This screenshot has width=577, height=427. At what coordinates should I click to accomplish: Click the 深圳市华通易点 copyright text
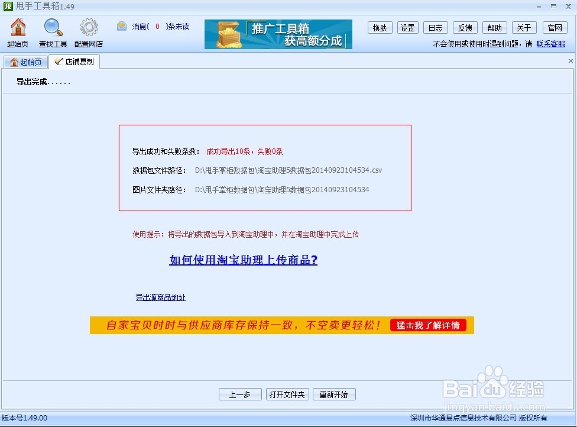pos(478,418)
